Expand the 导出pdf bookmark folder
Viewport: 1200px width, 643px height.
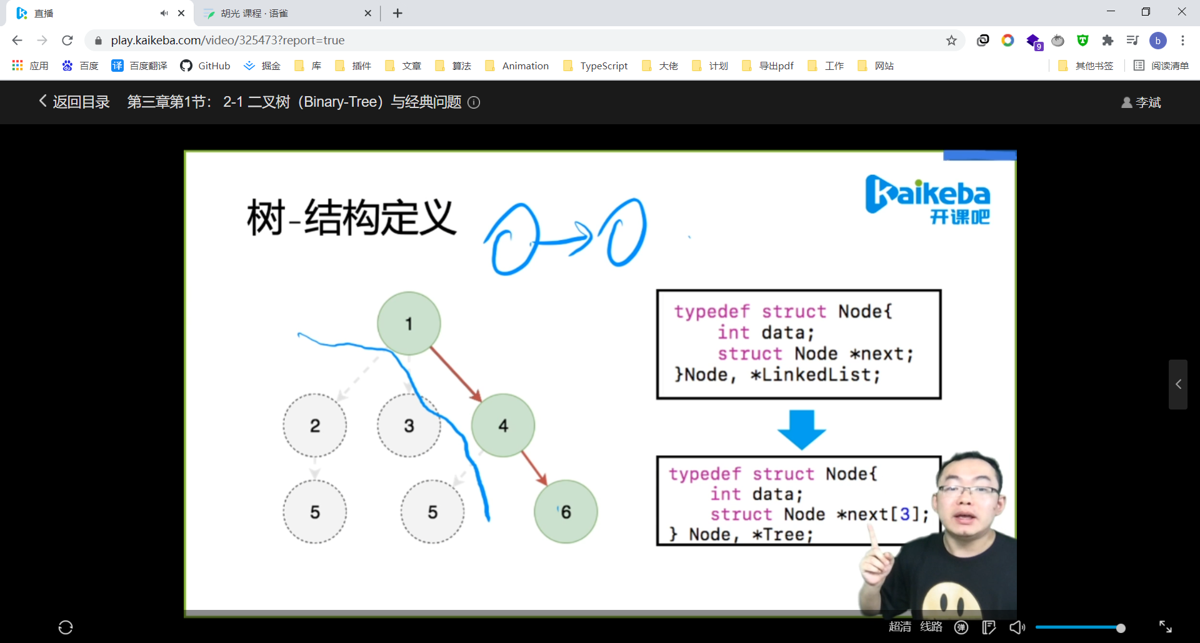[767, 66]
